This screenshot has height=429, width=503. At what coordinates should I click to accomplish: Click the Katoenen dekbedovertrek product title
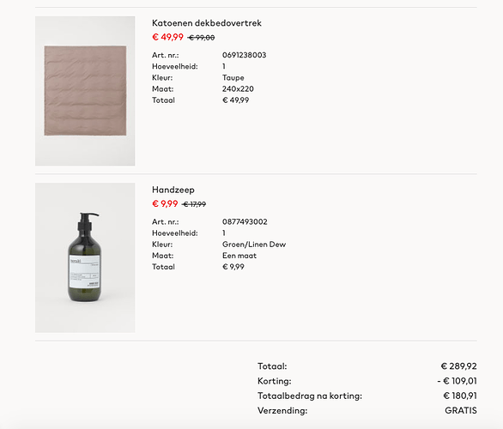[207, 23]
